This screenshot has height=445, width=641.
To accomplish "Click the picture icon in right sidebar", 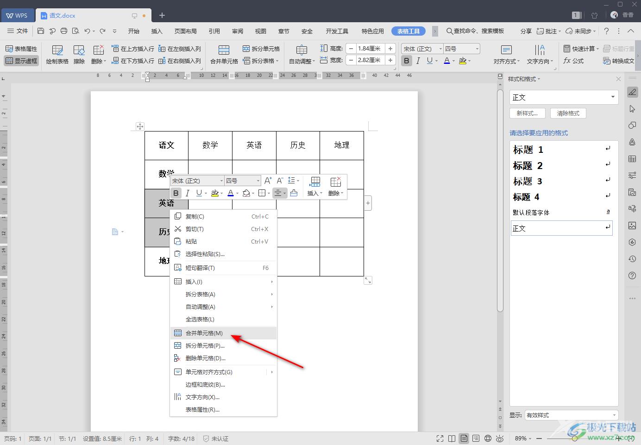I will (632, 226).
